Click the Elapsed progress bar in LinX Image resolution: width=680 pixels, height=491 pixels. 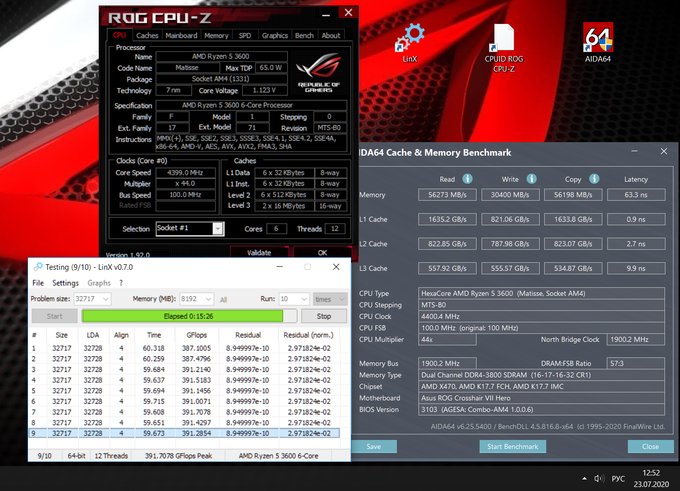pyautogui.click(x=188, y=316)
